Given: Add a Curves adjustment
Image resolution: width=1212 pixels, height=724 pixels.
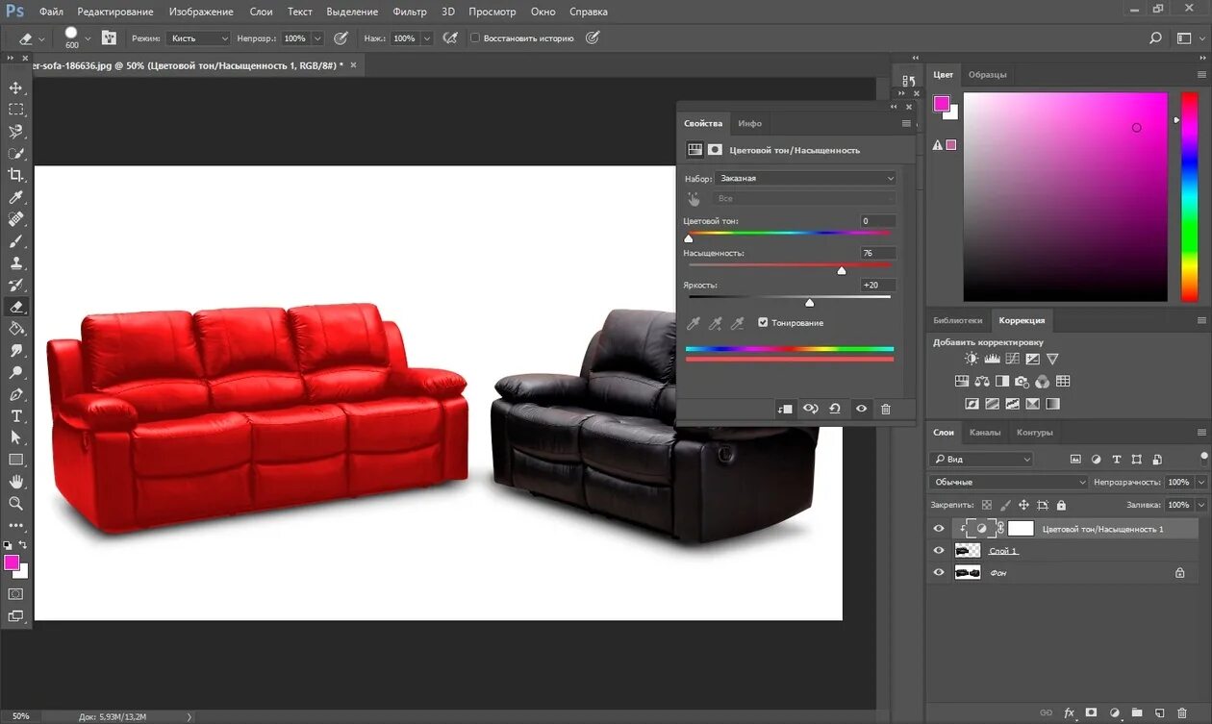Looking at the screenshot, I should click(1012, 359).
